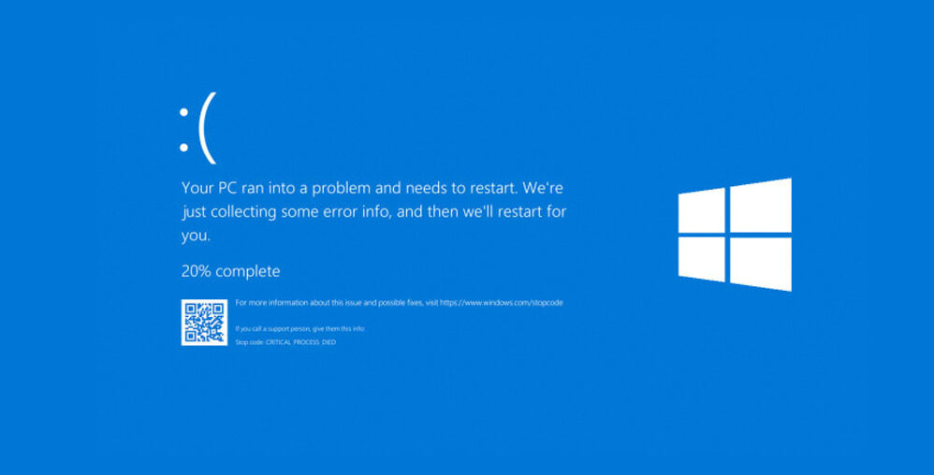Click the '20%' number

pos(196,271)
